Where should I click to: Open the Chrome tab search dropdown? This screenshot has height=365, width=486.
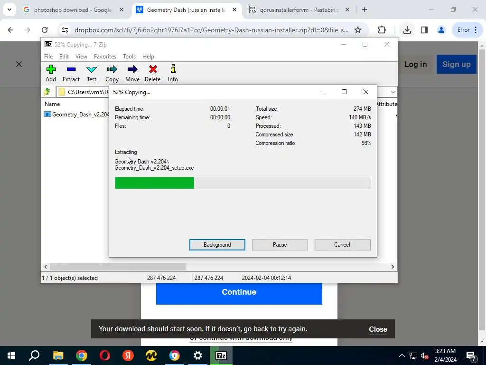[x=9, y=10]
